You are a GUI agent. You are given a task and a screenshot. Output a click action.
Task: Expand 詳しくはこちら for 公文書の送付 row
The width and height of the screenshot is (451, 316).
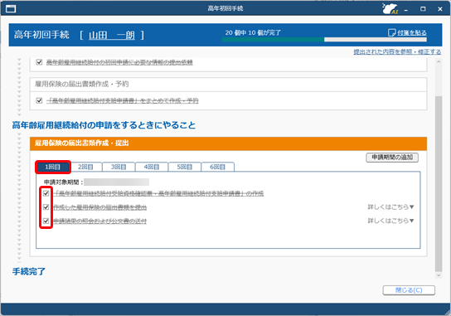(390, 221)
